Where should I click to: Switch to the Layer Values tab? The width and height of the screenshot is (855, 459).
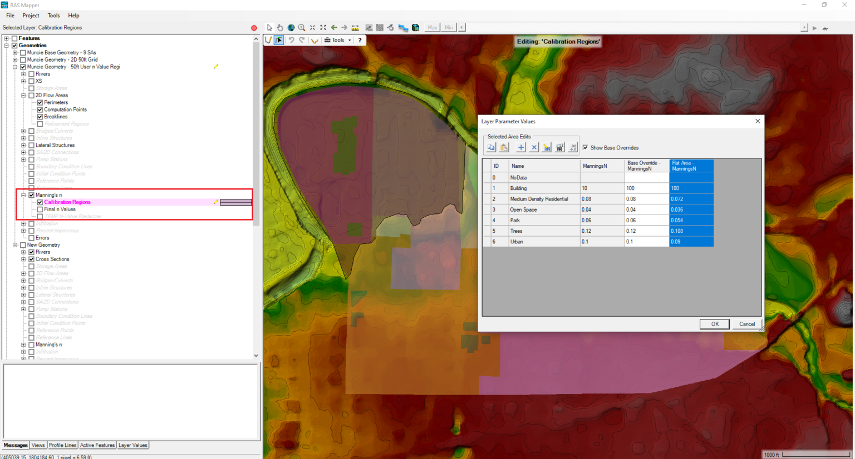click(x=133, y=445)
